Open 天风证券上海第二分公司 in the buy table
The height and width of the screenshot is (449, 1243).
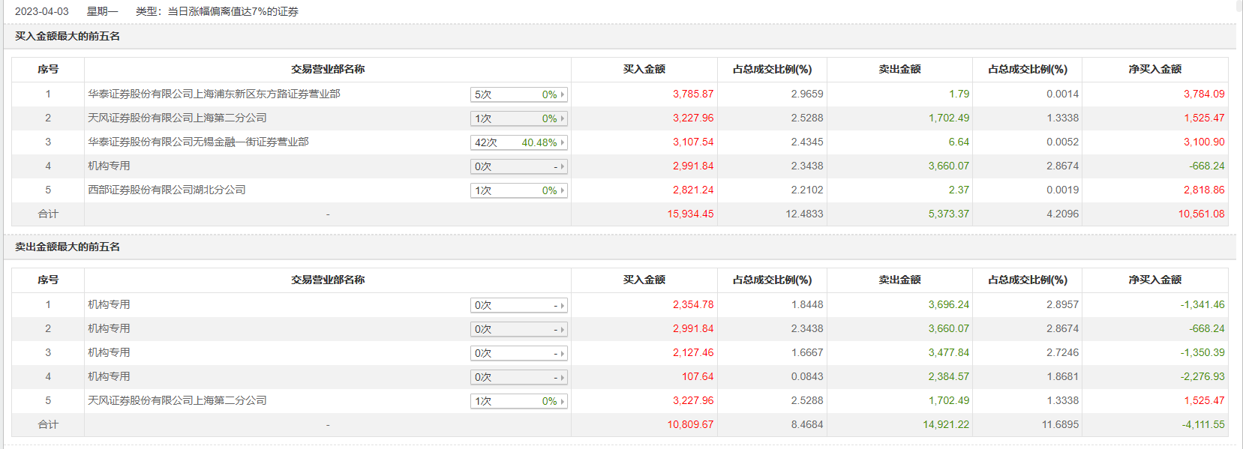(x=177, y=118)
